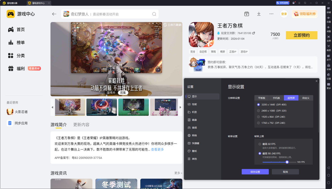
Task: Click the search box showing 奇幻梦旅人
Action: 110,14
